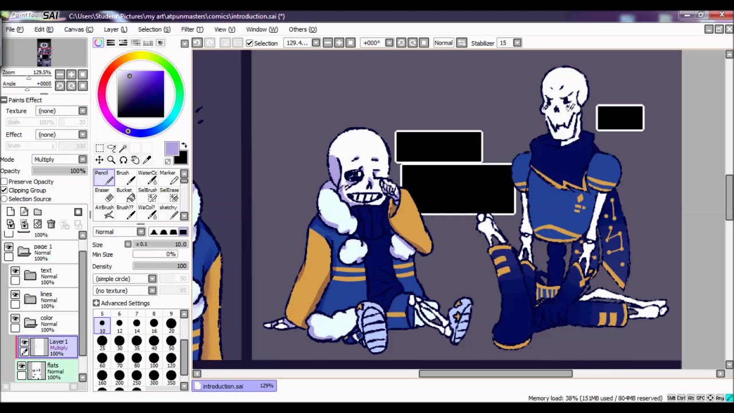Swap foreground and background colors
This screenshot has height=413, width=734.
184,146
